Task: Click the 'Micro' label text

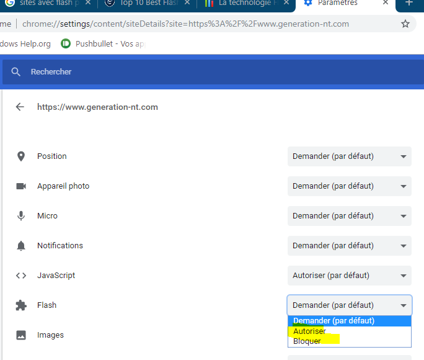Action: 47,216
